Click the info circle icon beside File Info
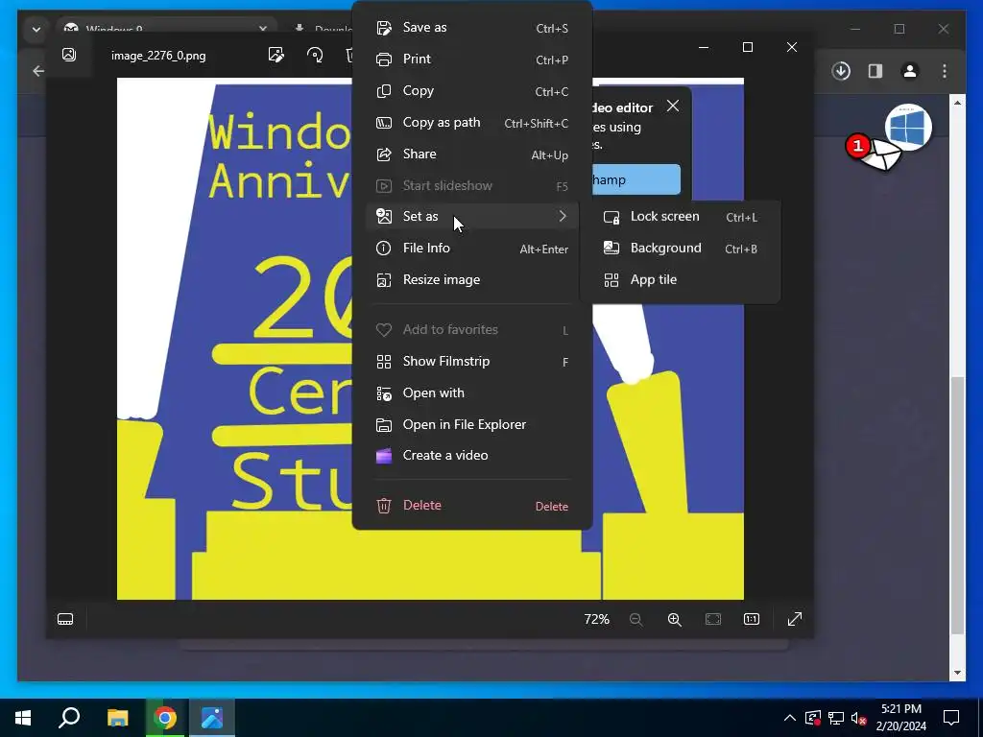The height and width of the screenshot is (737, 983). 383,249
